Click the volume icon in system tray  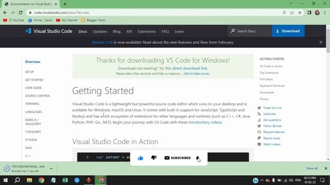point(291,180)
